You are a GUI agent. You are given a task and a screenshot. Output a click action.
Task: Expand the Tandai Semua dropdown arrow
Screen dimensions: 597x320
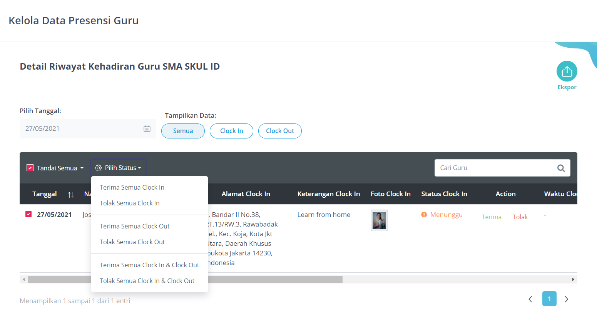(82, 168)
